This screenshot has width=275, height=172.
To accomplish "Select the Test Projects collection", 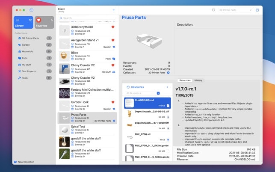I will pyautogui.click(x=35, y=71).
